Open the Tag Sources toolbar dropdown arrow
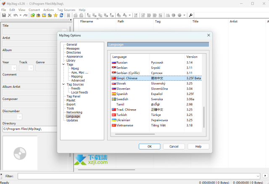The height and width of the screenshot is (184, 269). click(184, 15)
